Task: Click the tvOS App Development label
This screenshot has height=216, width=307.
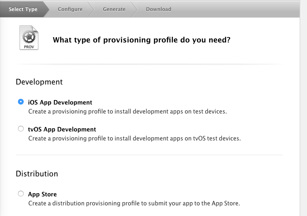Action: tap(62, 129)
